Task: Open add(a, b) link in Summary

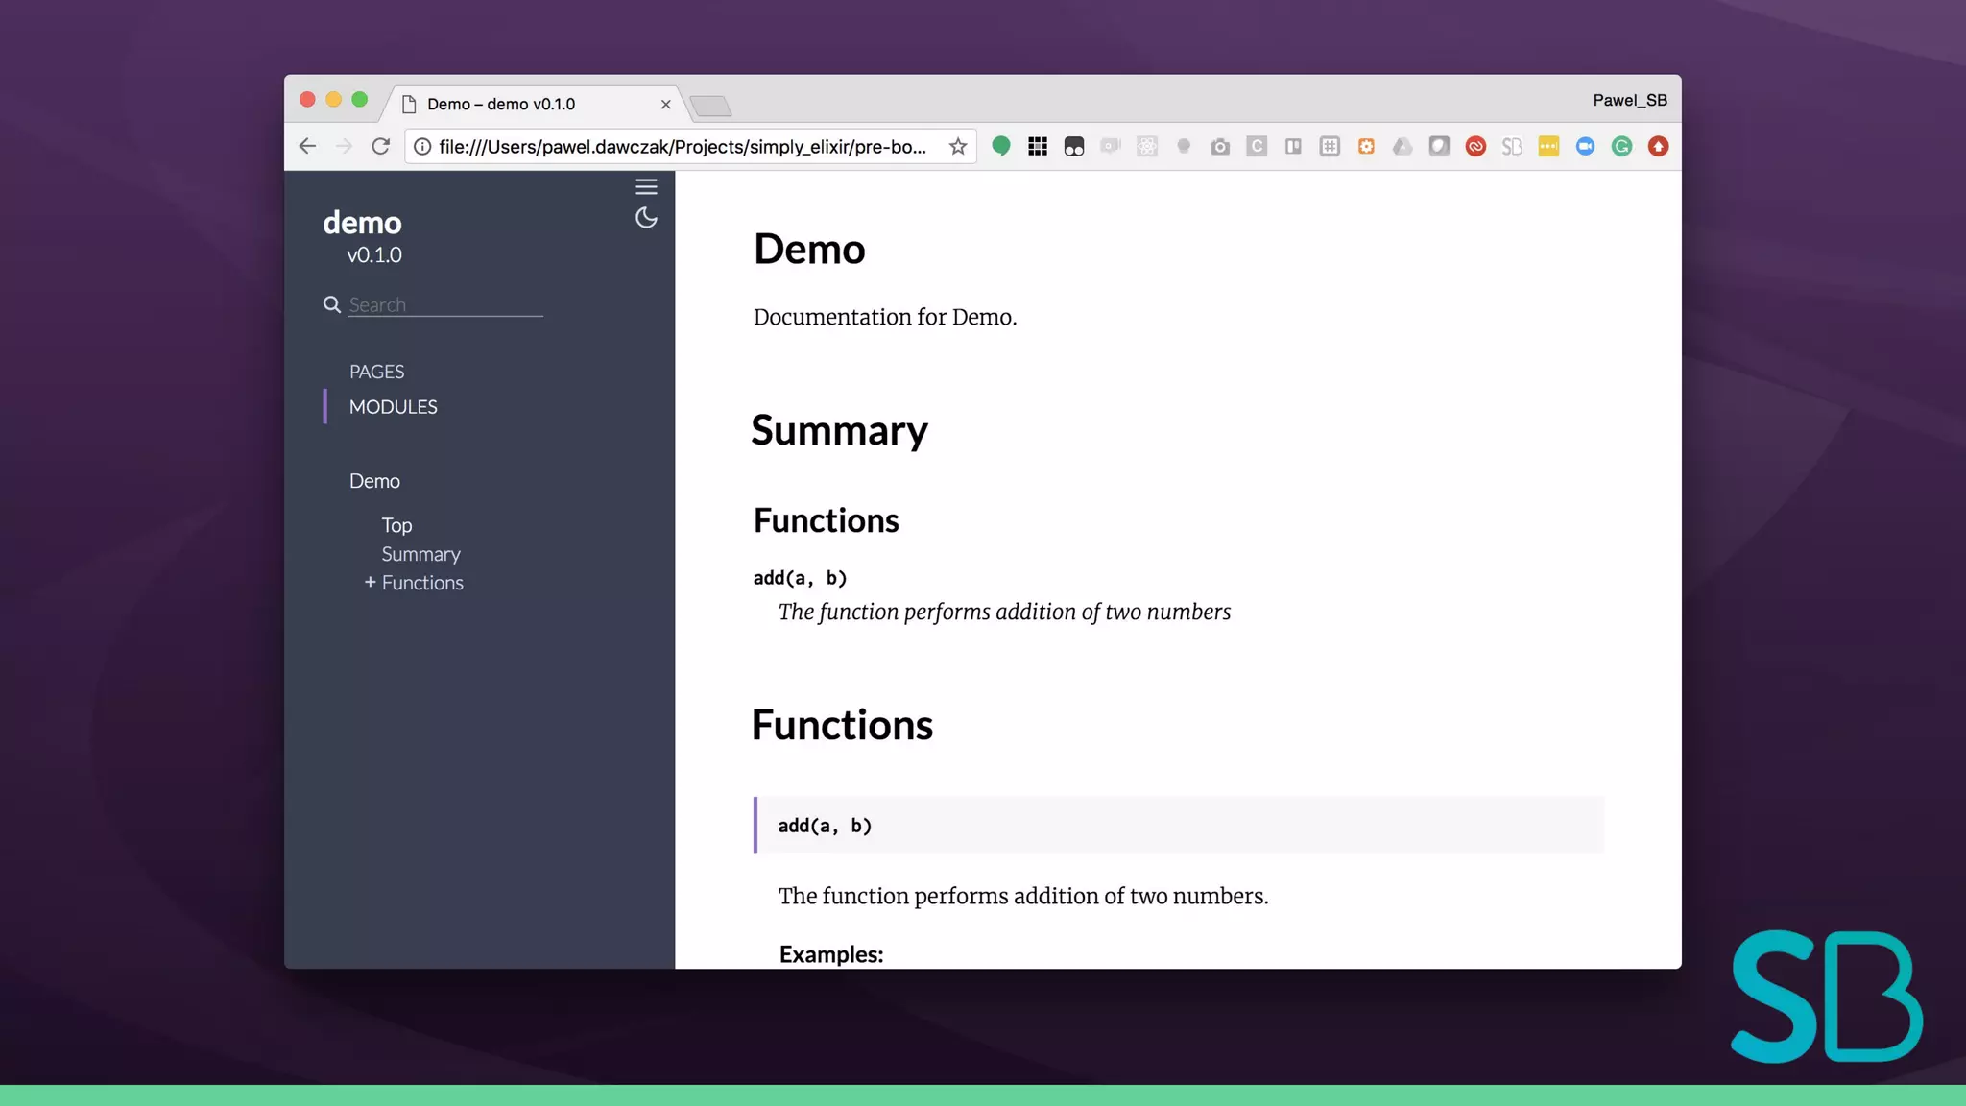Action: click(x=800, y=578)
